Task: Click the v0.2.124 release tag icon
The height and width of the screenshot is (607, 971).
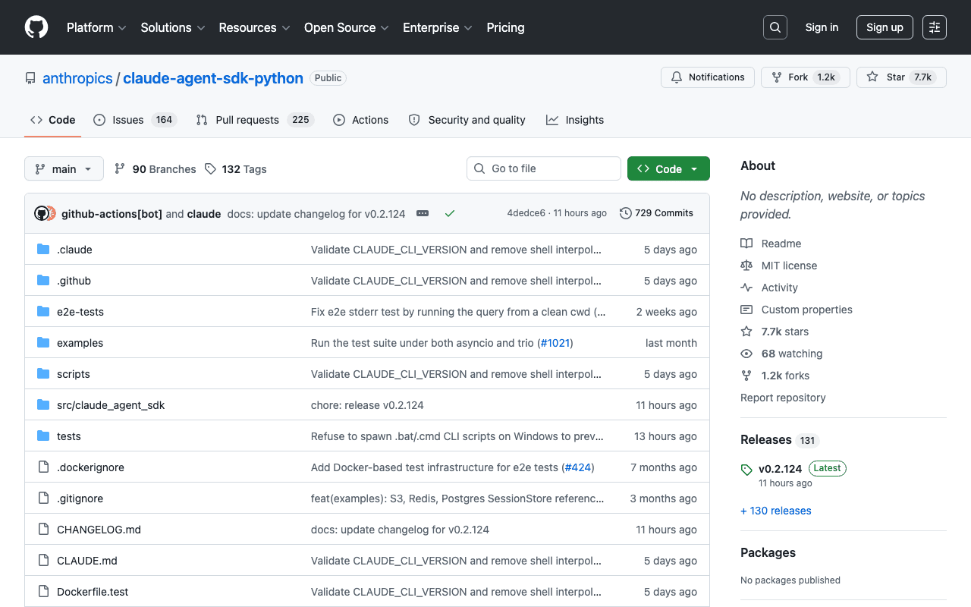Action: [x=746, y=470]
